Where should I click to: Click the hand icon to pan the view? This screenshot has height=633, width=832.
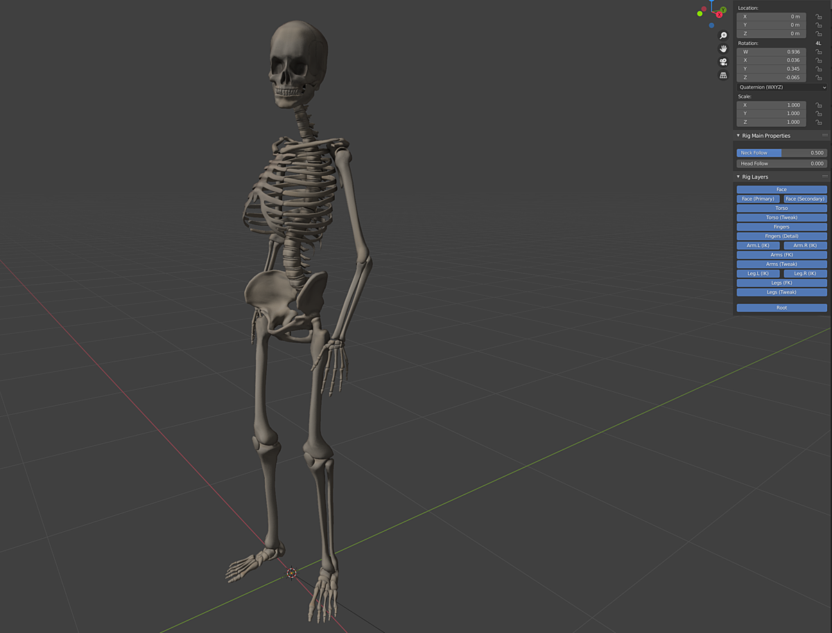pos(723,48)
